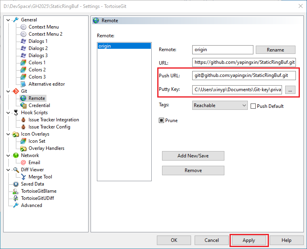The image size is (307, 249).
Task: Enable the Push Default checkbox
Action: pos(253,106)
